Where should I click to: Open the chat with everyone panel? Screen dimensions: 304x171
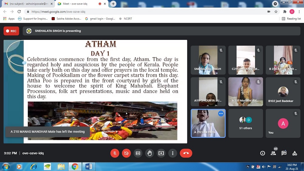(x=284, y=153)
